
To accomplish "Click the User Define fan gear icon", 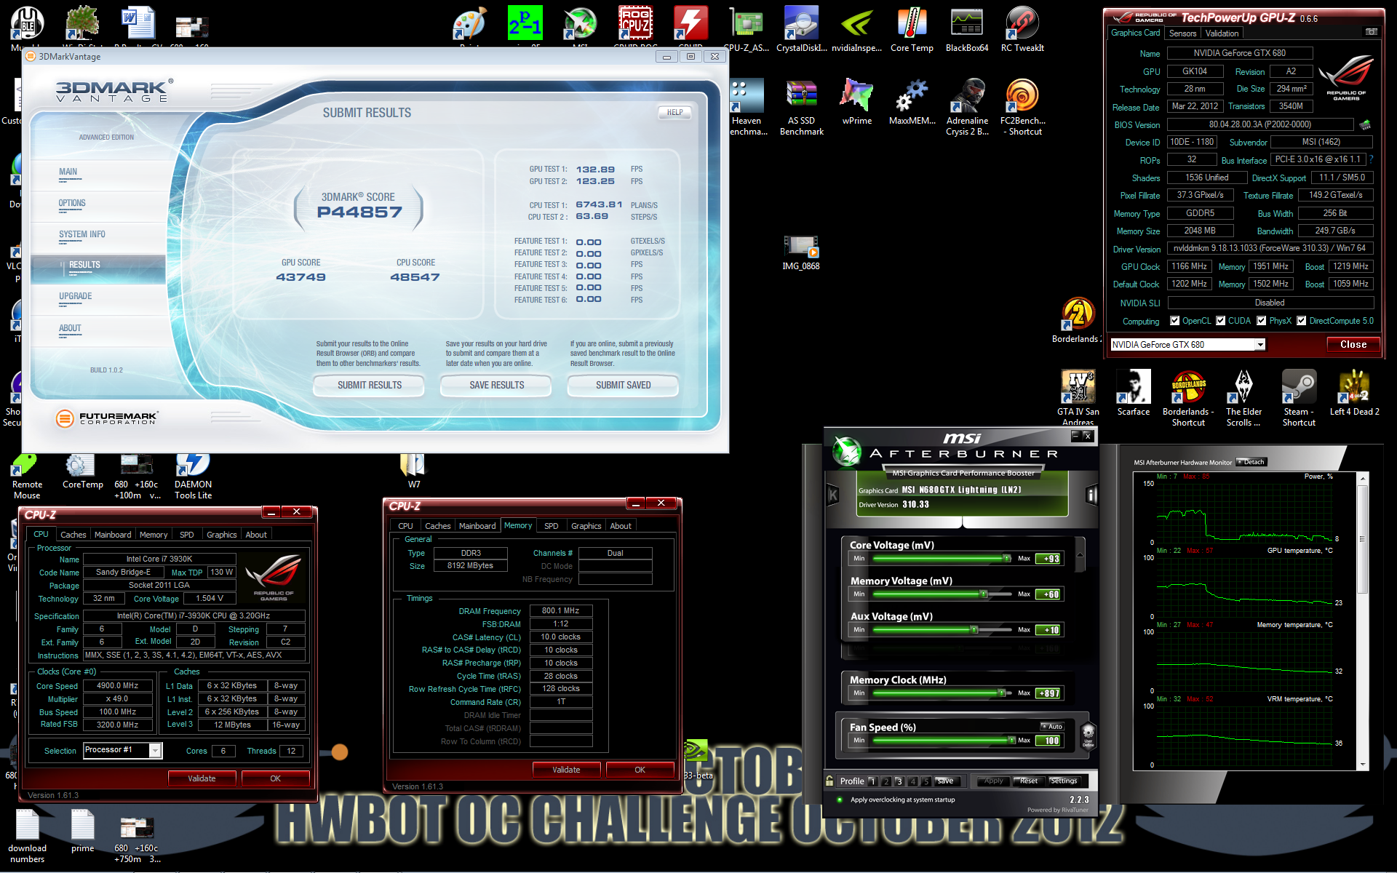I will [1088, 735].
